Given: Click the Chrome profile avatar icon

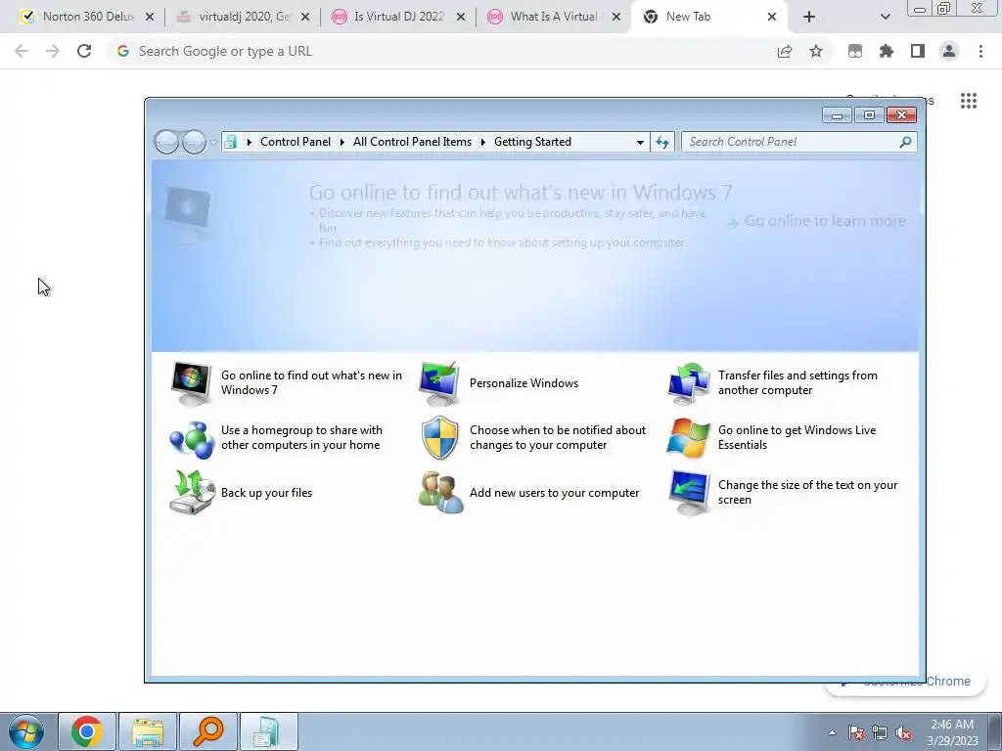Looking at the screenshot, I should pos(949,51).
